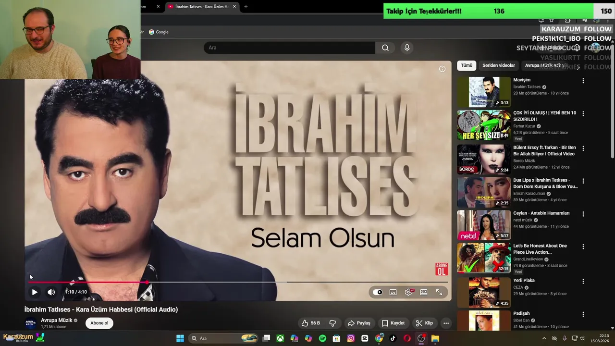
Task: Open the player settings gear with HD badge
Action: tap(408, 292)
